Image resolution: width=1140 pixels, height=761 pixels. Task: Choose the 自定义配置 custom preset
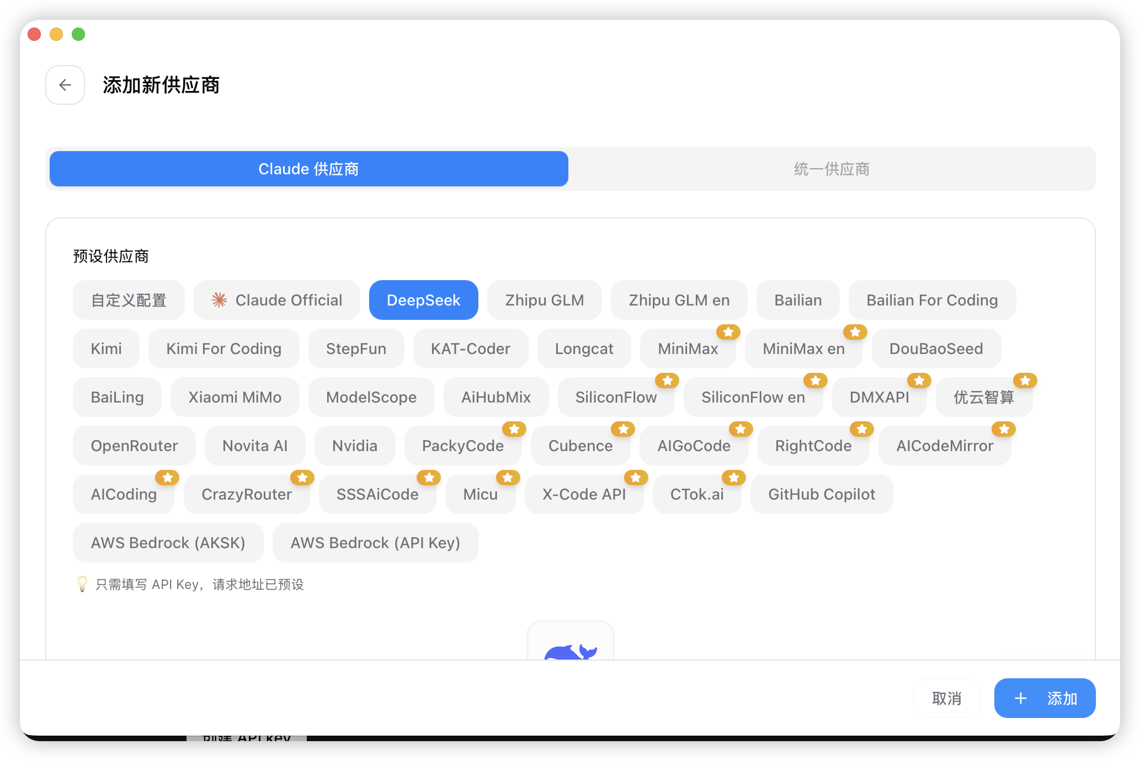[x=129, y=300]
